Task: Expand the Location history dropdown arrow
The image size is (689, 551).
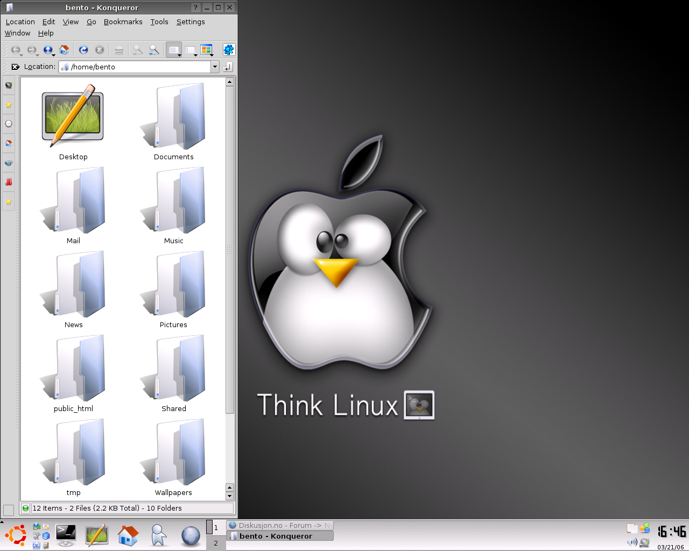Action: pos(215,67)
